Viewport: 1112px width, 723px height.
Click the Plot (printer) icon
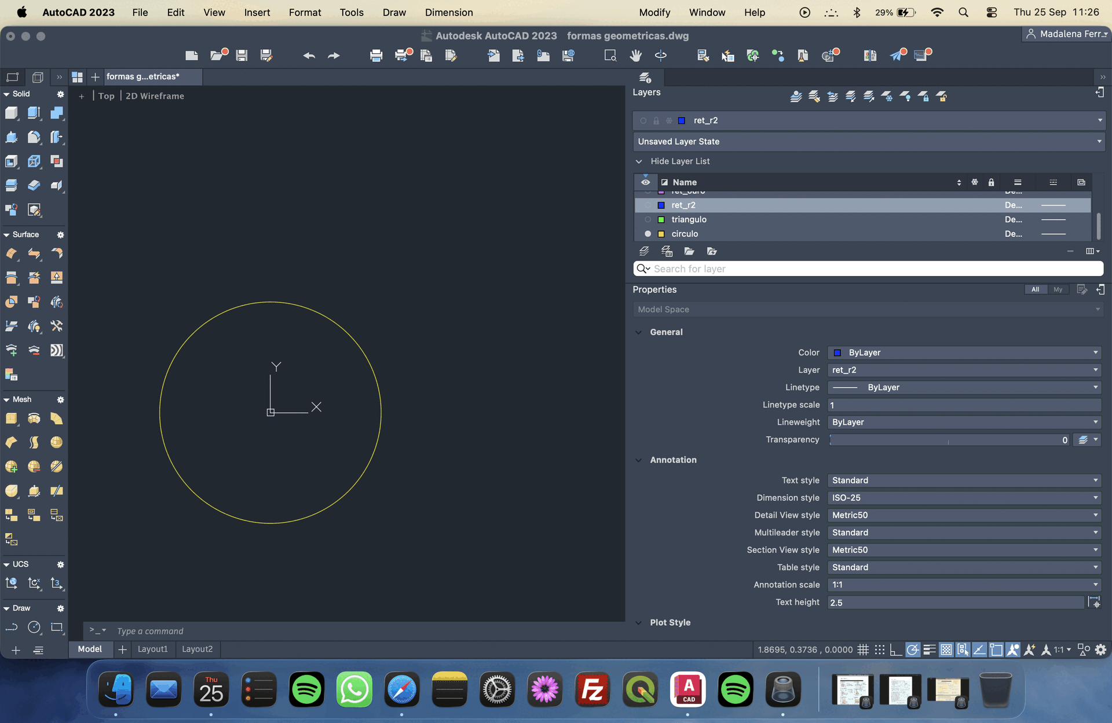point(376,56)
